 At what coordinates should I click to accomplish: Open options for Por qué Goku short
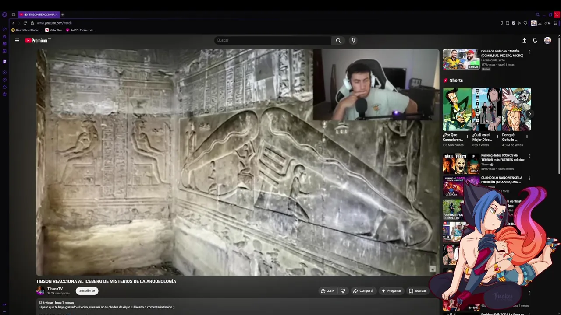tap(527, 136)
